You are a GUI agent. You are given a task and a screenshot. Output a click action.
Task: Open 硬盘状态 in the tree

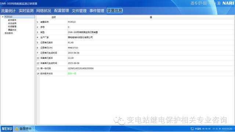click(12, 30)
